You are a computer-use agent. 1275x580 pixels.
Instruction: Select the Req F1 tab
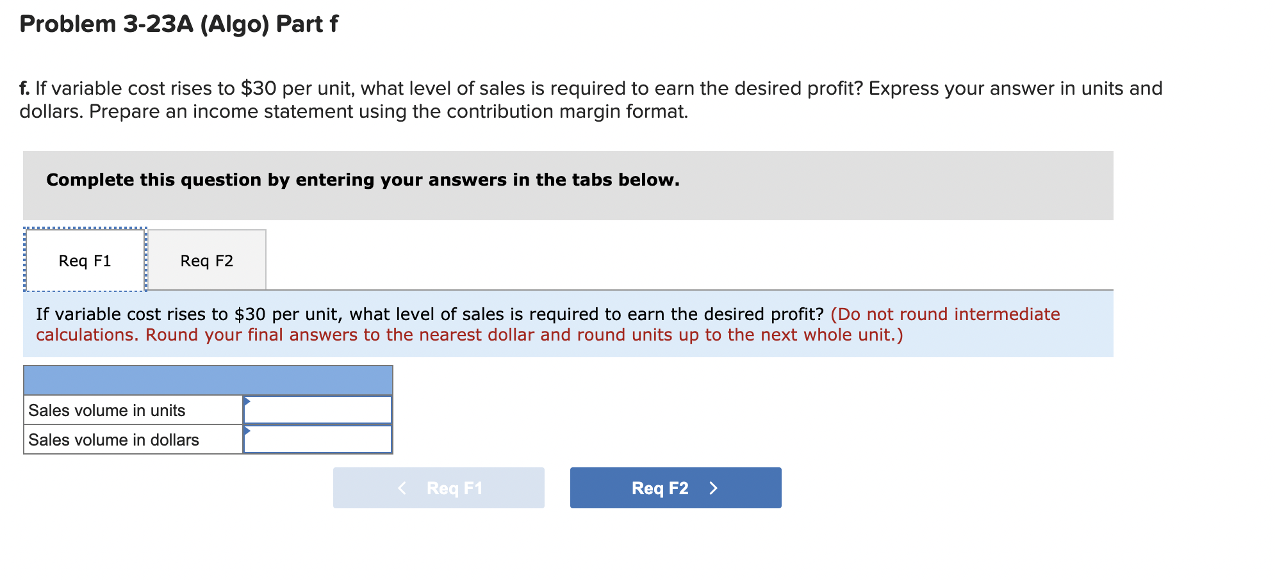(84, 260)
